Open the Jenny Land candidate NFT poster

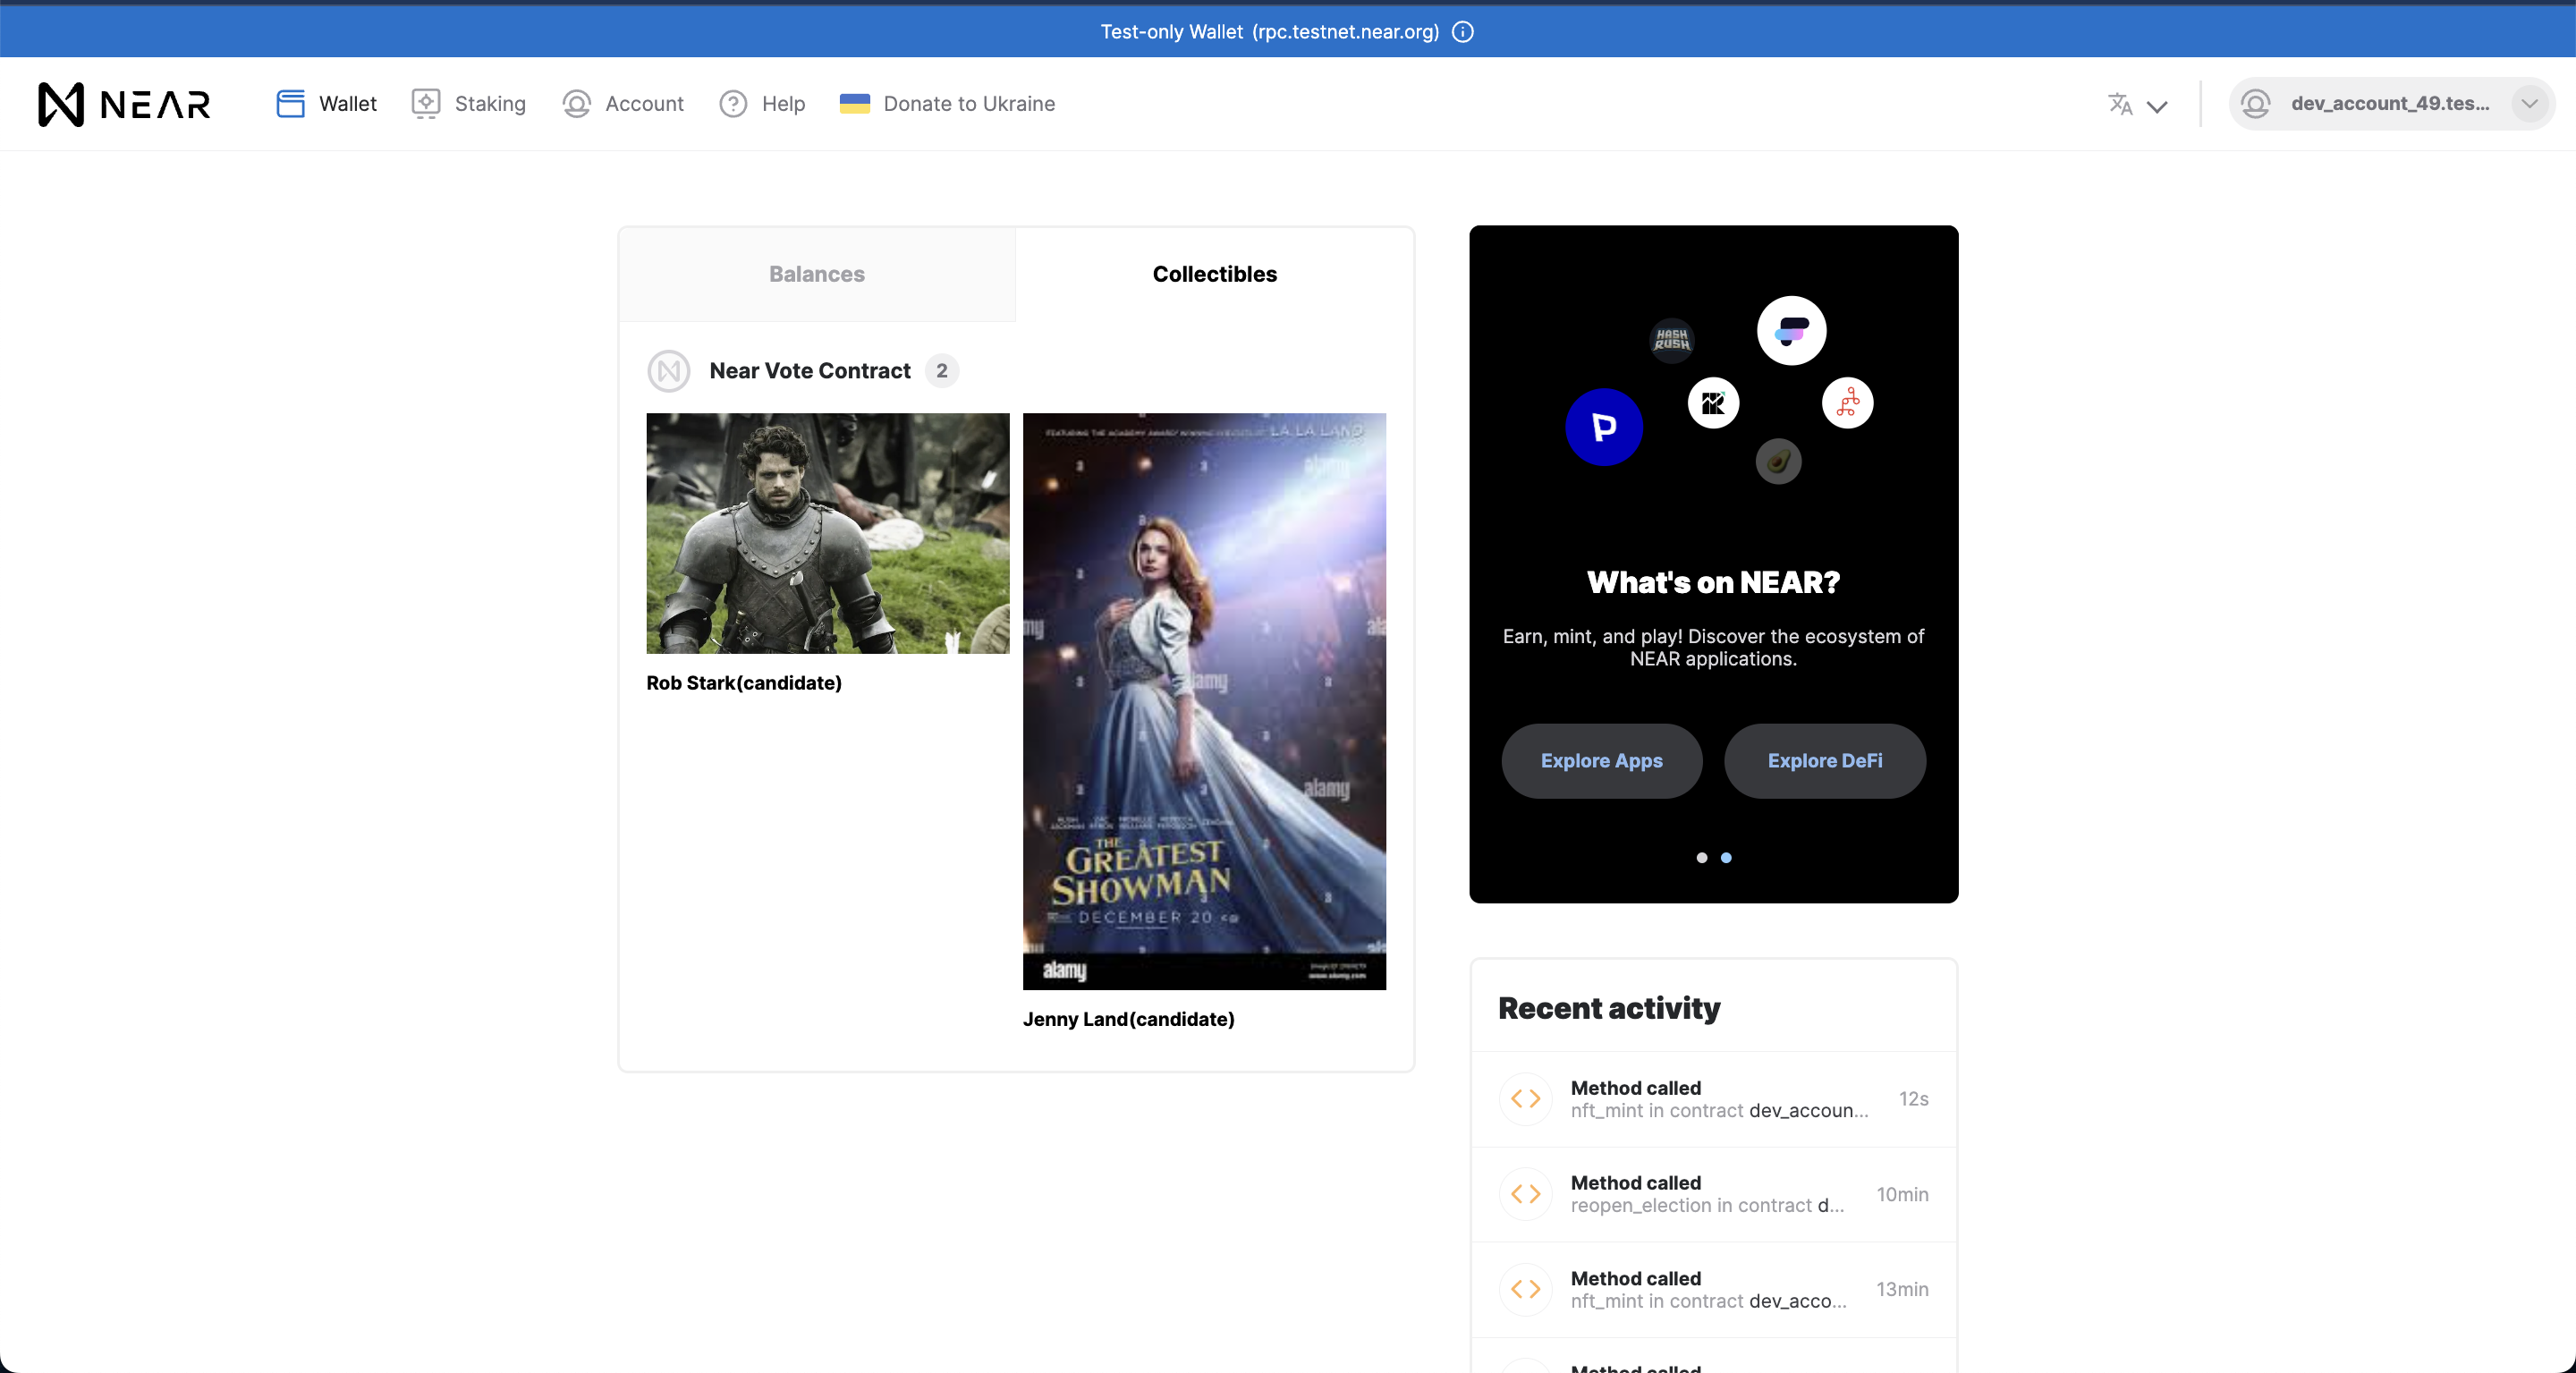(x=1204, y=701)
